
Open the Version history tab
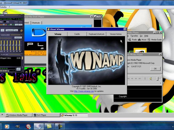pyautogui.click(x=116, y=34)
